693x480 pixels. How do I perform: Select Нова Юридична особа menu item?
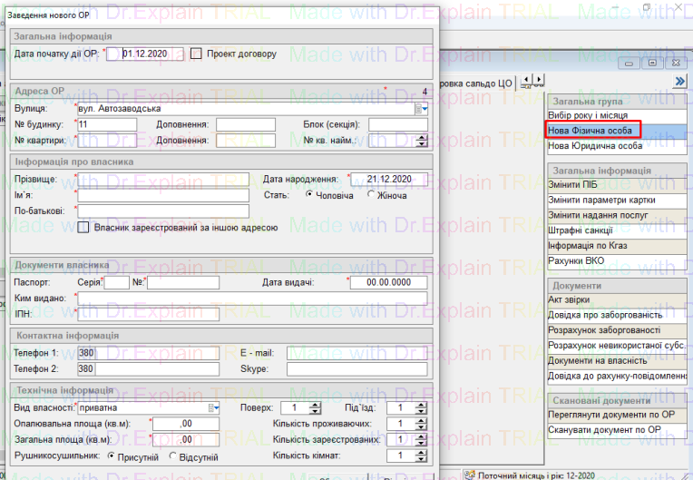coord(595,145)
